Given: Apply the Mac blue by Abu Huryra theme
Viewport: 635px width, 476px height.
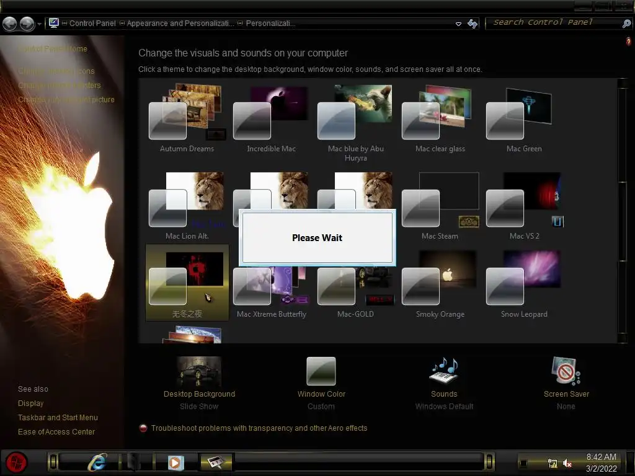Looking at the screenshot, I should 355,122.
